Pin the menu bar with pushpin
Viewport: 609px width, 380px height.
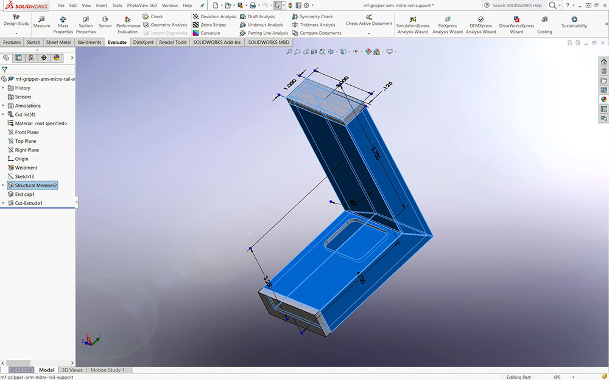[x=202, y=5]
